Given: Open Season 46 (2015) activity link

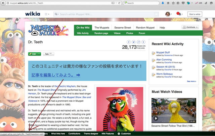Looking at the screenshot, I should tap(166, 67).
